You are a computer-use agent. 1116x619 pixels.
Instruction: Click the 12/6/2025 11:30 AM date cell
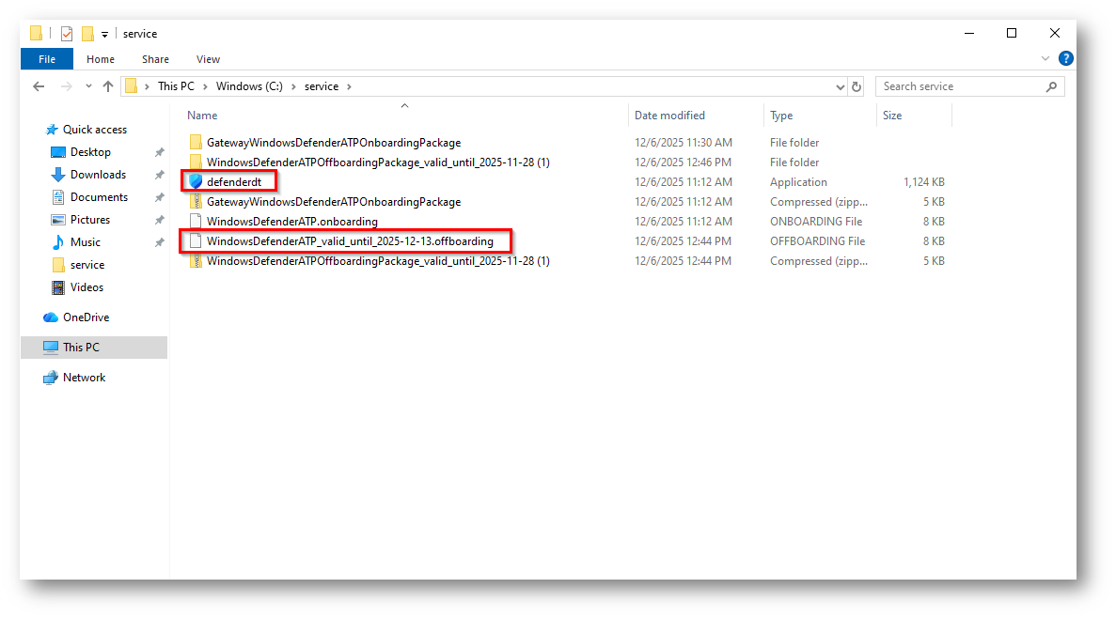684,142
